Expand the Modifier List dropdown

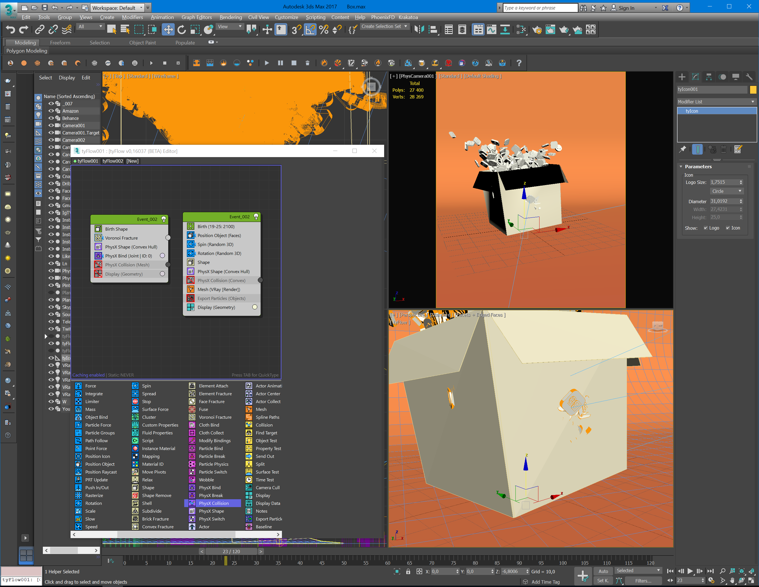(716, 102)
